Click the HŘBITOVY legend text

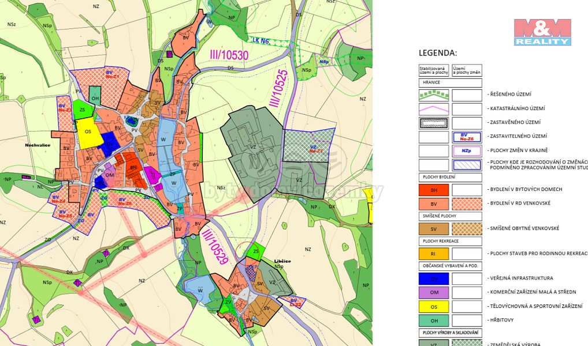point(502,320)
